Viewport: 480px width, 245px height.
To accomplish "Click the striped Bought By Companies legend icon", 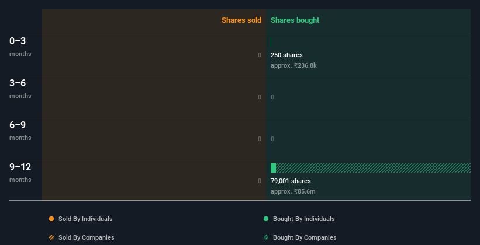I will tap(266, 237).
